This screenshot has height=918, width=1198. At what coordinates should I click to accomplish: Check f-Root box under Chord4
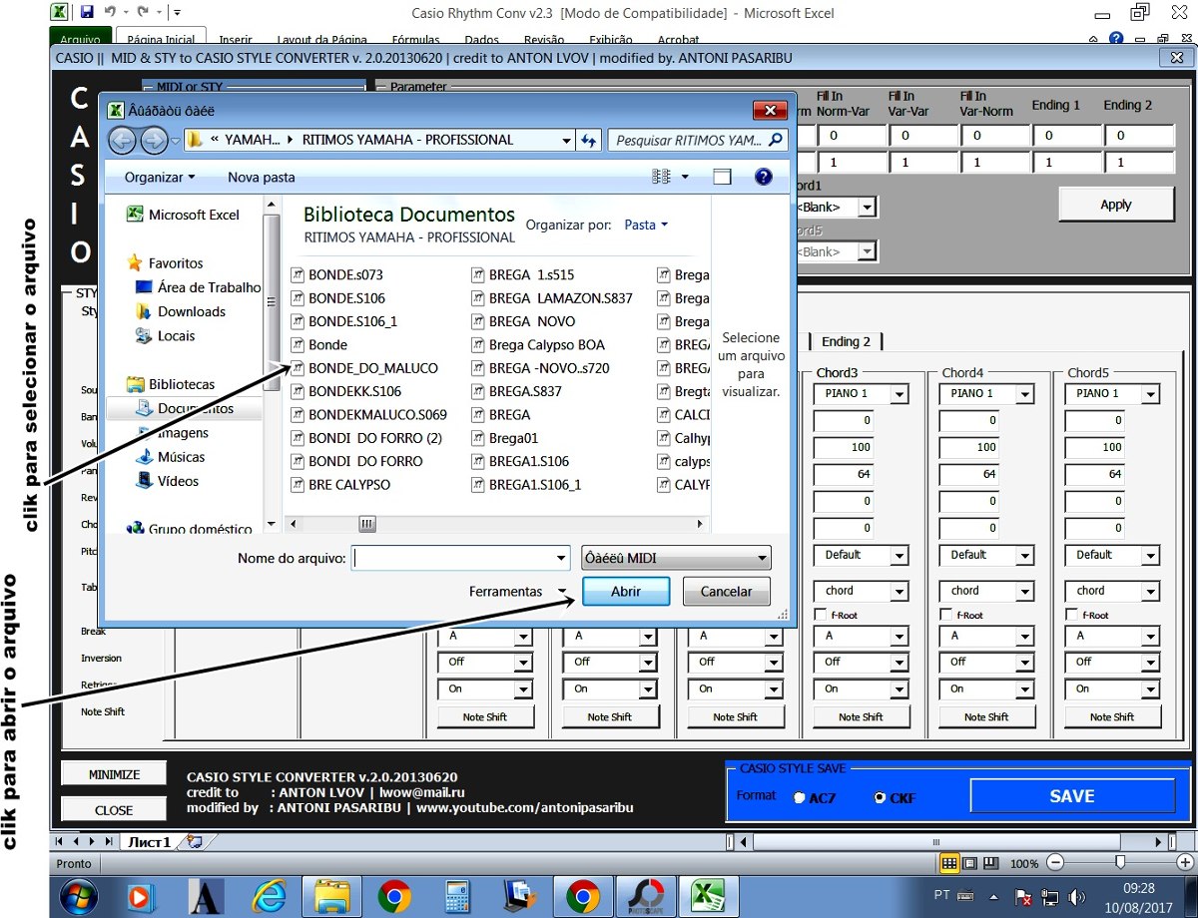(x=946, y=615)
